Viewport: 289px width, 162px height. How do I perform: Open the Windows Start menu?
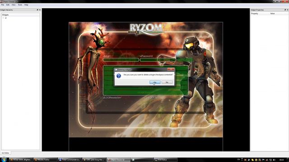click(x=4, y=159)
